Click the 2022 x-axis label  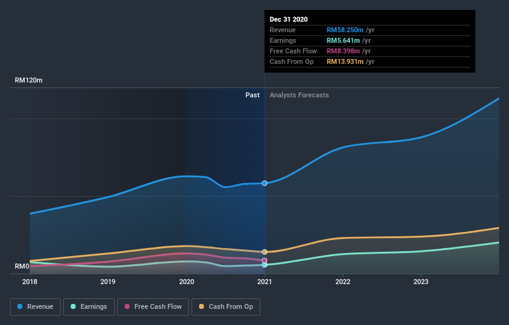pos(343,282)
